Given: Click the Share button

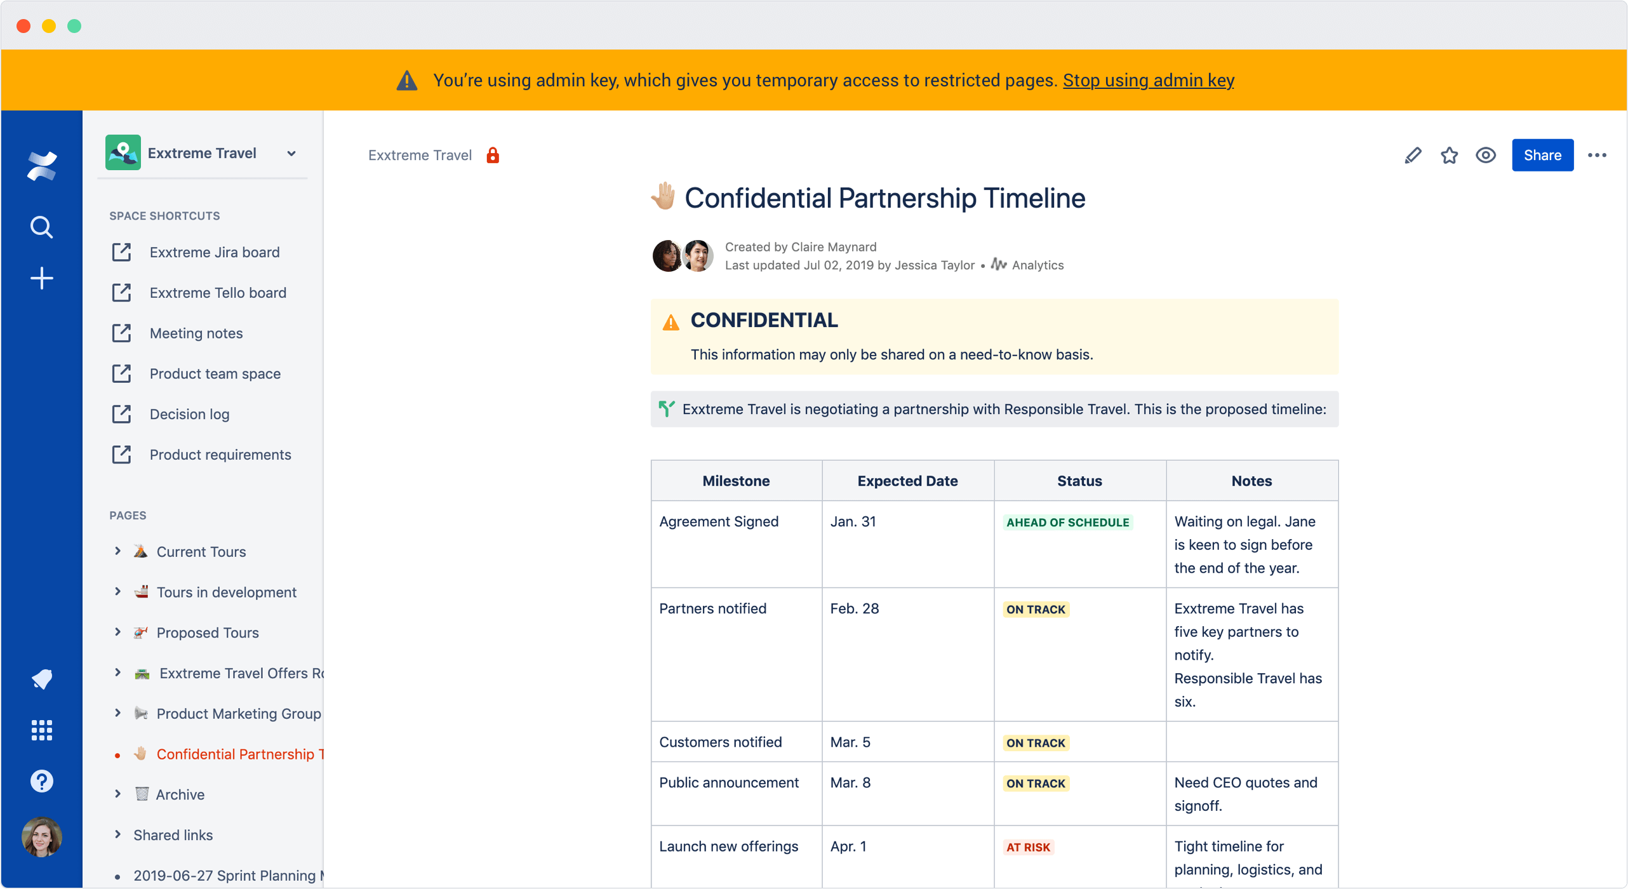Looking at the screenshot, I should (x=1543, y=155).
